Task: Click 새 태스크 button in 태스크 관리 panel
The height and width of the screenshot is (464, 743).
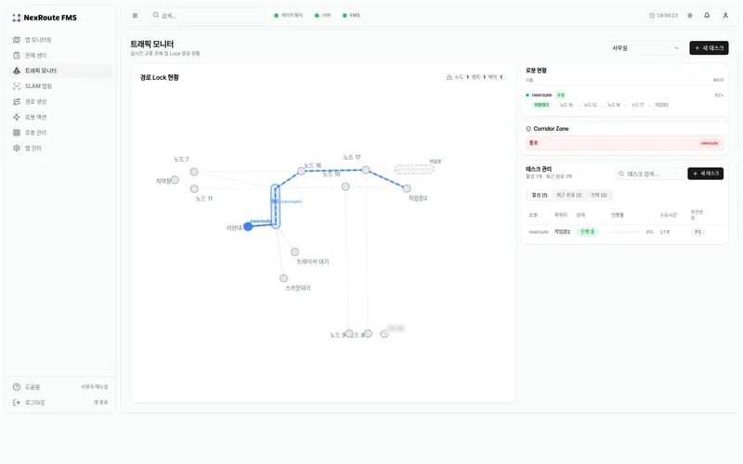Action: click(706, 174)
